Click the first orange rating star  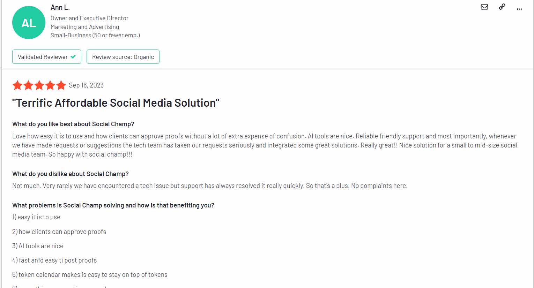pyautogui.click(x=17, y=85)
